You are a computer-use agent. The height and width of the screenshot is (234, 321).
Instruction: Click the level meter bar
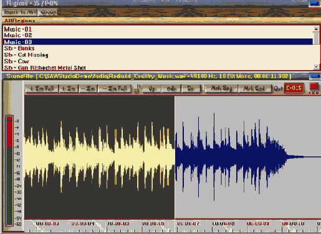point(9,171)
